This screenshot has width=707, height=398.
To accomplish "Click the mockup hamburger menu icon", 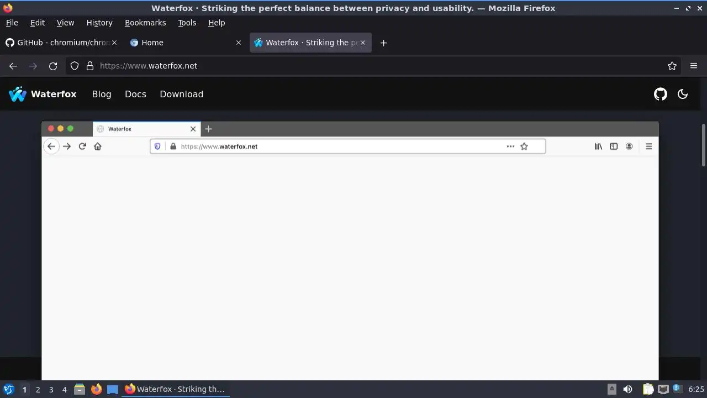I will pyautogui.click(x=649, y=146).
